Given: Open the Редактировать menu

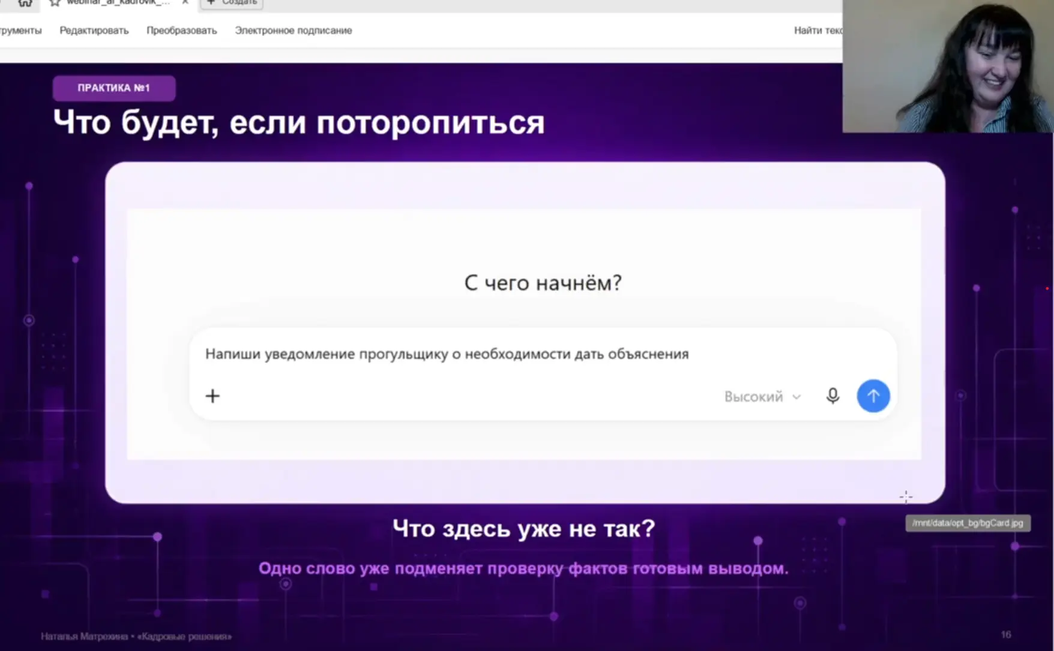Looking at the screenshot, I should tap(94, 31).
